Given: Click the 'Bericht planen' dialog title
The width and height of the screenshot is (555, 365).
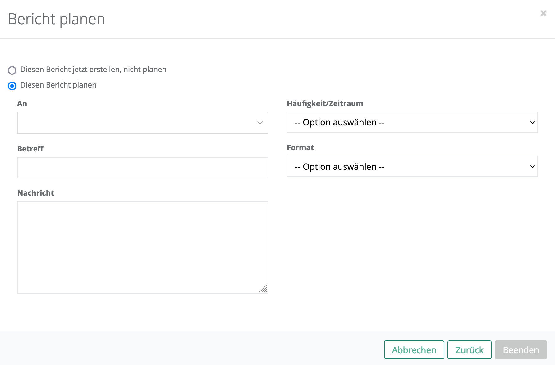Looking at the screenshot, I should click(x=56, y=19).
